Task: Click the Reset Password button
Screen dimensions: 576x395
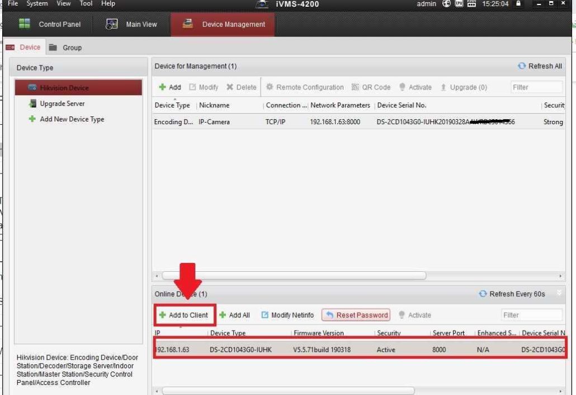Action: click(356, 316)
